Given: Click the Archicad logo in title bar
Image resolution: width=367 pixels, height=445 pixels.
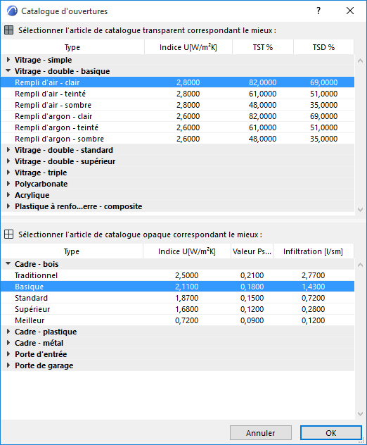Looking at the screenshot, I should tap(12, 11).
